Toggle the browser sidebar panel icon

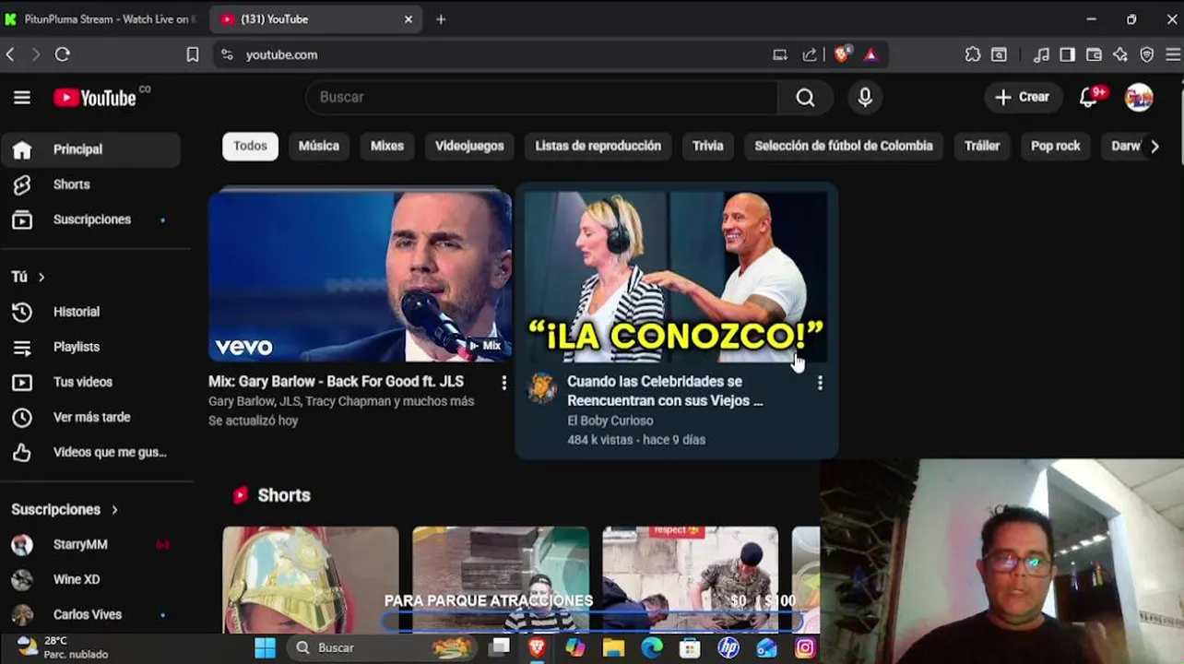click(x=1067, y=54)
